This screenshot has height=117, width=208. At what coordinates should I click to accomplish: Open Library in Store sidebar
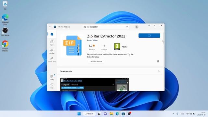(x=52, y=77)
